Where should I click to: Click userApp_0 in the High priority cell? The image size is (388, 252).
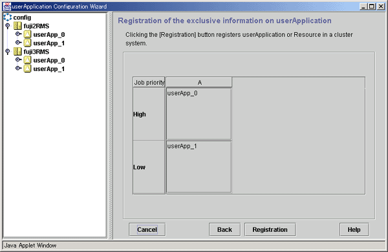[182, 93]
